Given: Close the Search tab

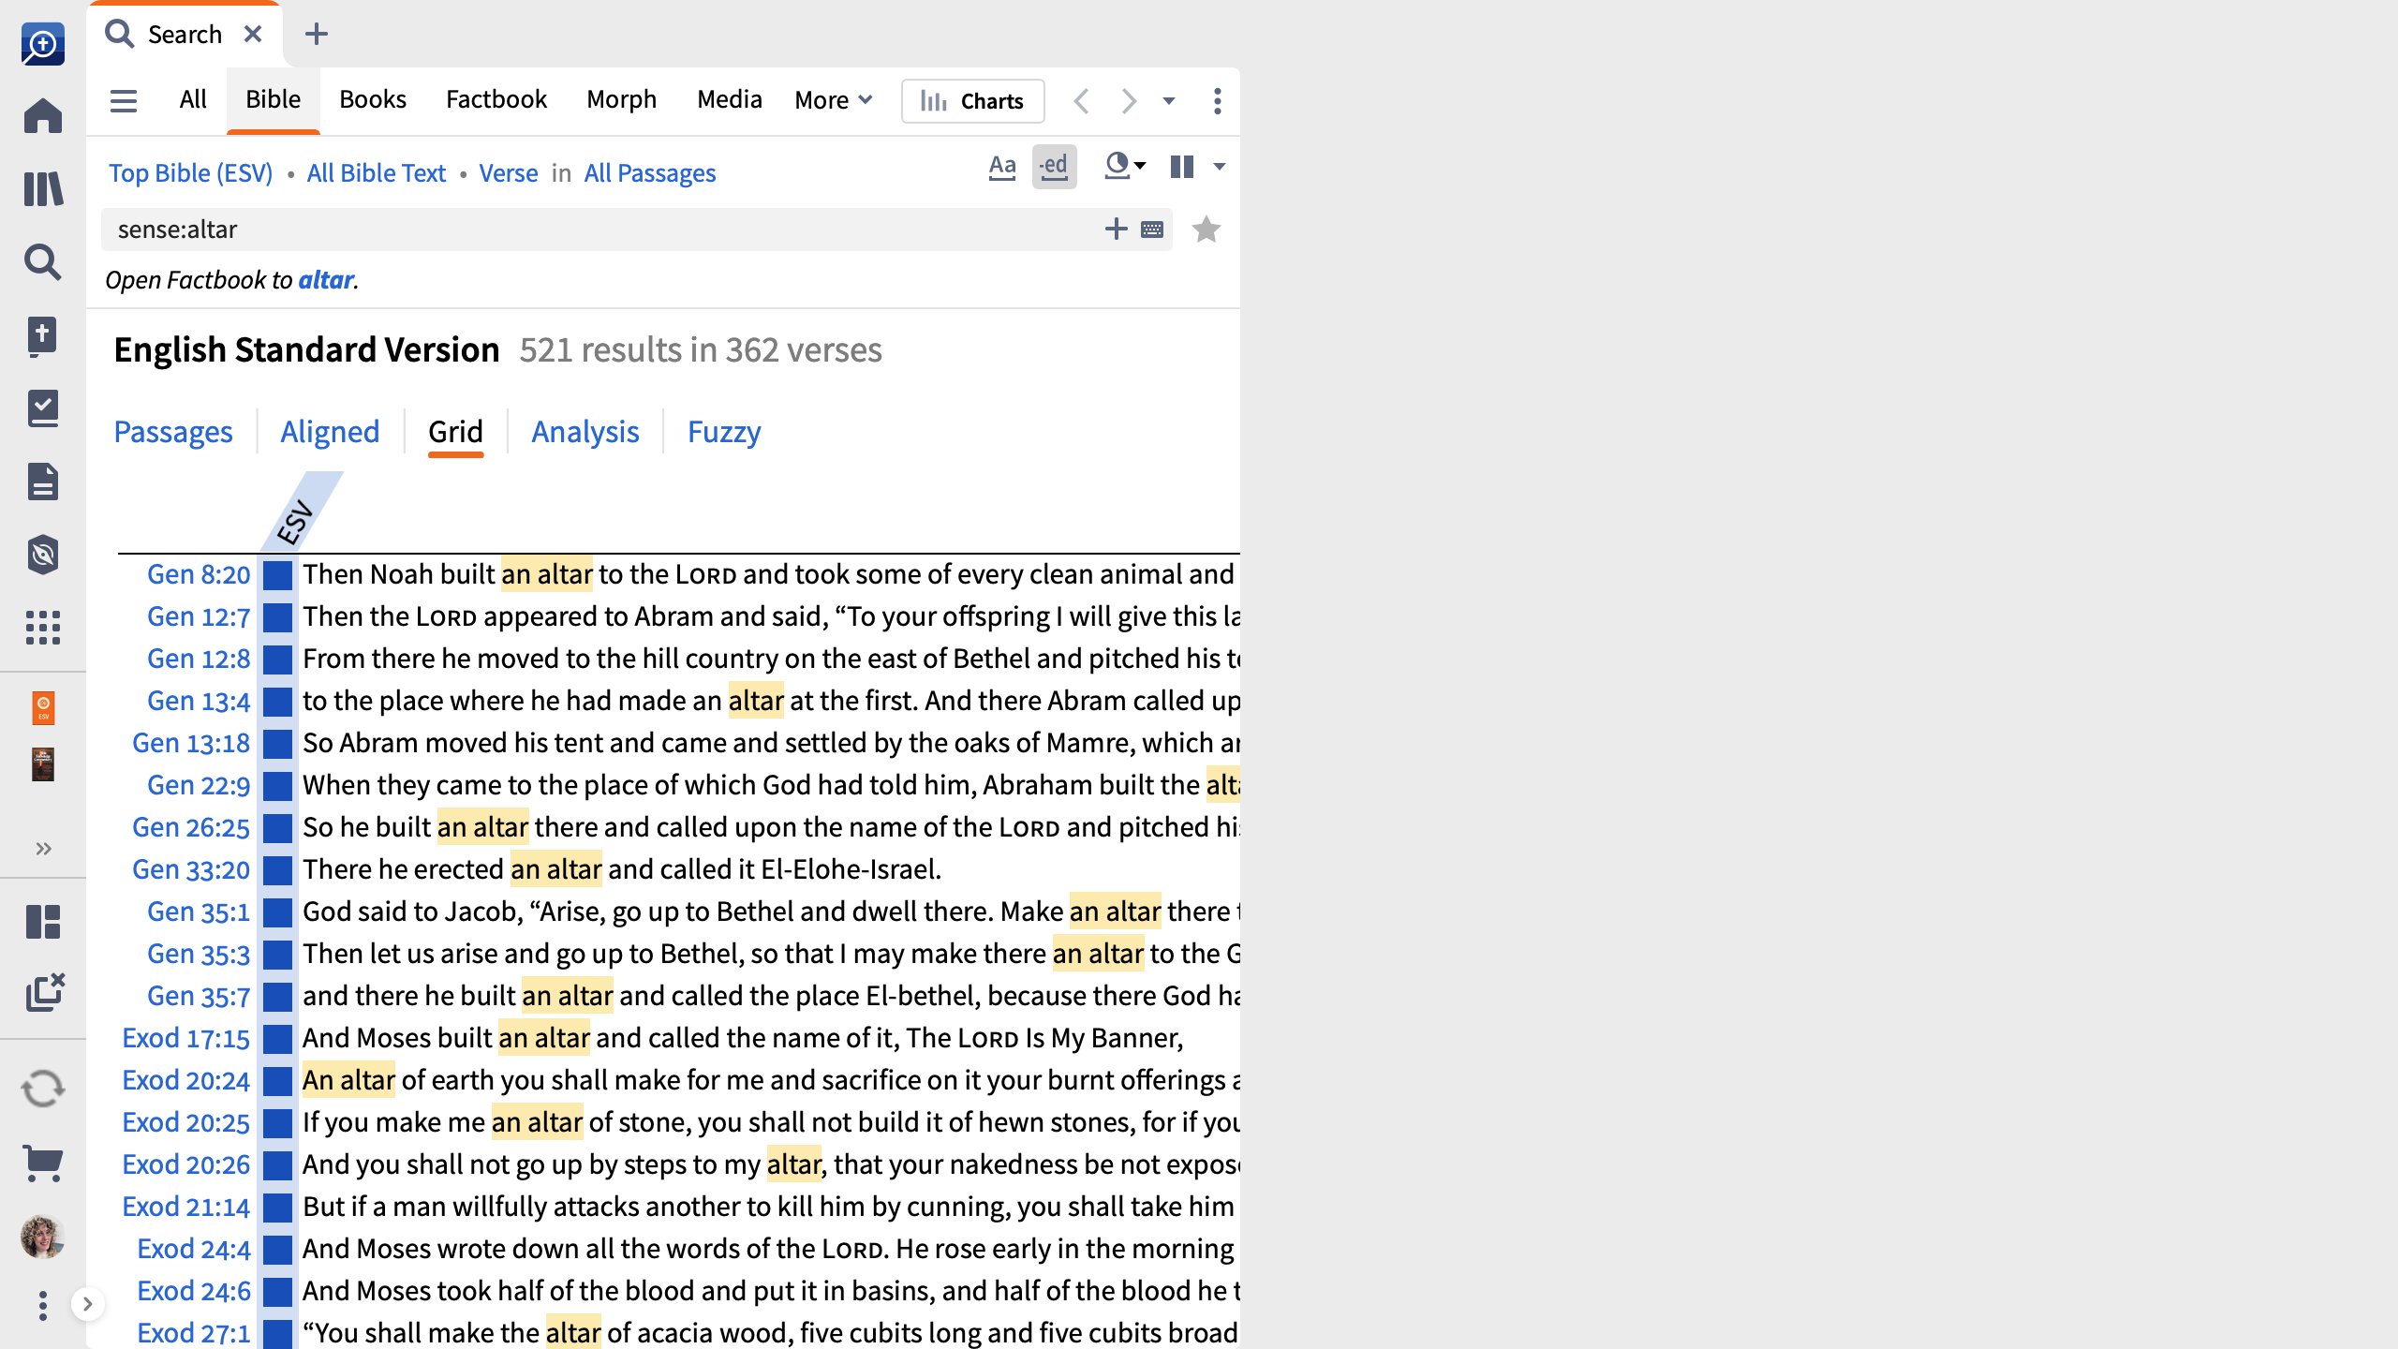Looking at the screenshot, I should coord(253,34).
